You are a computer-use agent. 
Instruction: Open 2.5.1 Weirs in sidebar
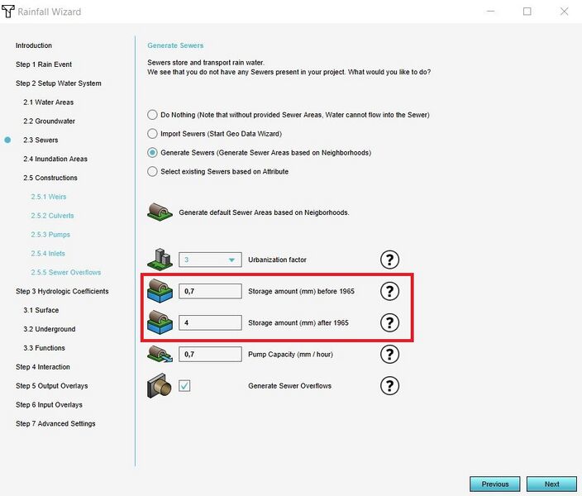point(49,197)
